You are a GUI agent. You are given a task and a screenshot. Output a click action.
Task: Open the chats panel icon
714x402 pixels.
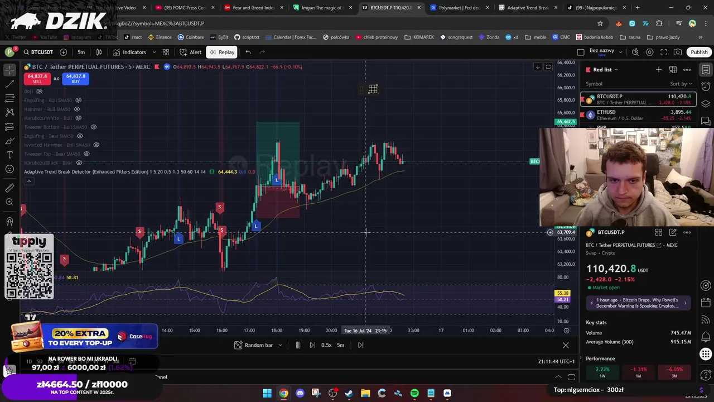coord(706,121)
